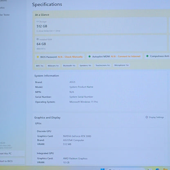Screen dimensions: 170x170
Task: Click the Webcam: No capability tag
Action: coord(53,66)
